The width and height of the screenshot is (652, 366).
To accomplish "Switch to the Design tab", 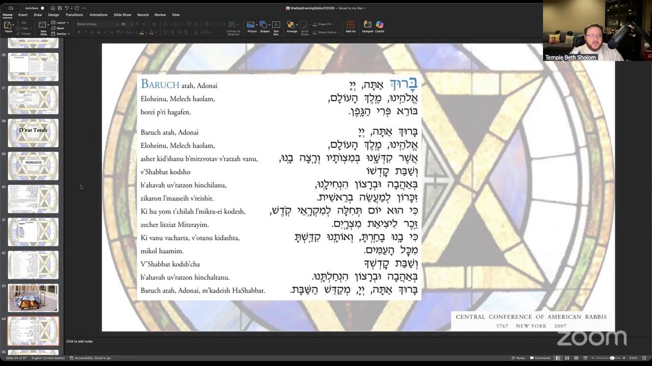I will click(x=53, y=15).
